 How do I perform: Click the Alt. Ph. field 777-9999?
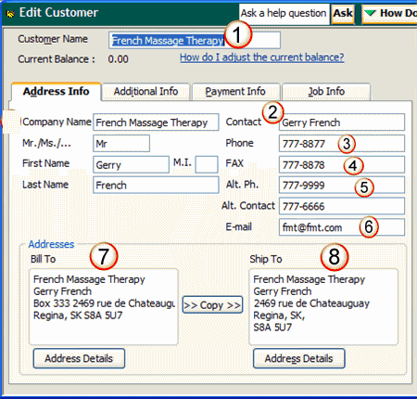342,186
